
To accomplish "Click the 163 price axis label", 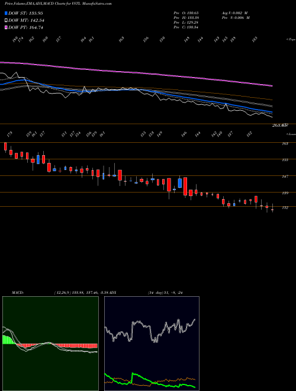I will [x=285, y=143].
